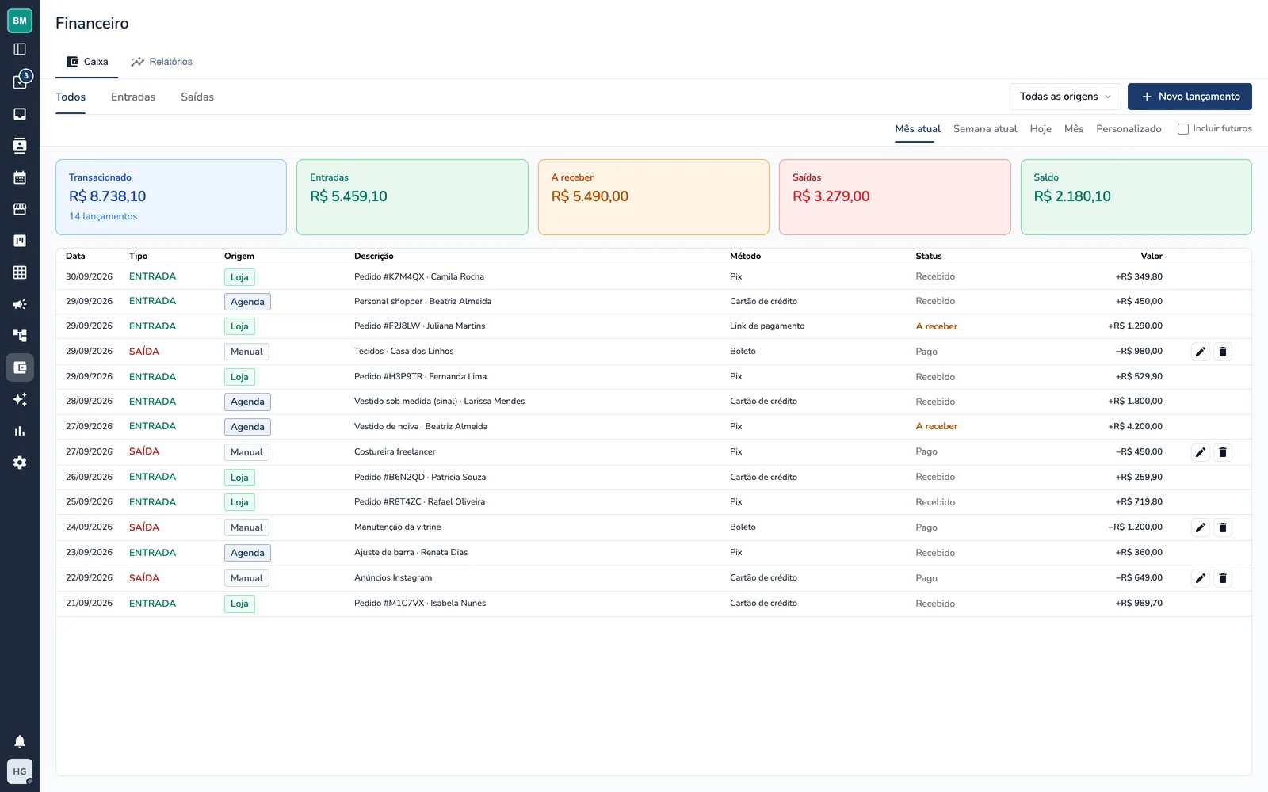This screenshot has height=792, width=1268.
Task: Edit the Costureira freelancer entry
Action: click(x=1201, y=452)
